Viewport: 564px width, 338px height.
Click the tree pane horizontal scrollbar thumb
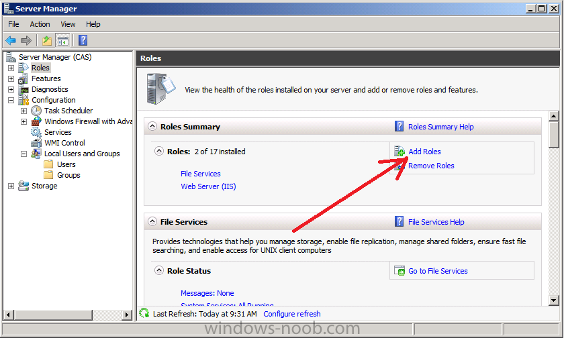(x=53, y=315)
